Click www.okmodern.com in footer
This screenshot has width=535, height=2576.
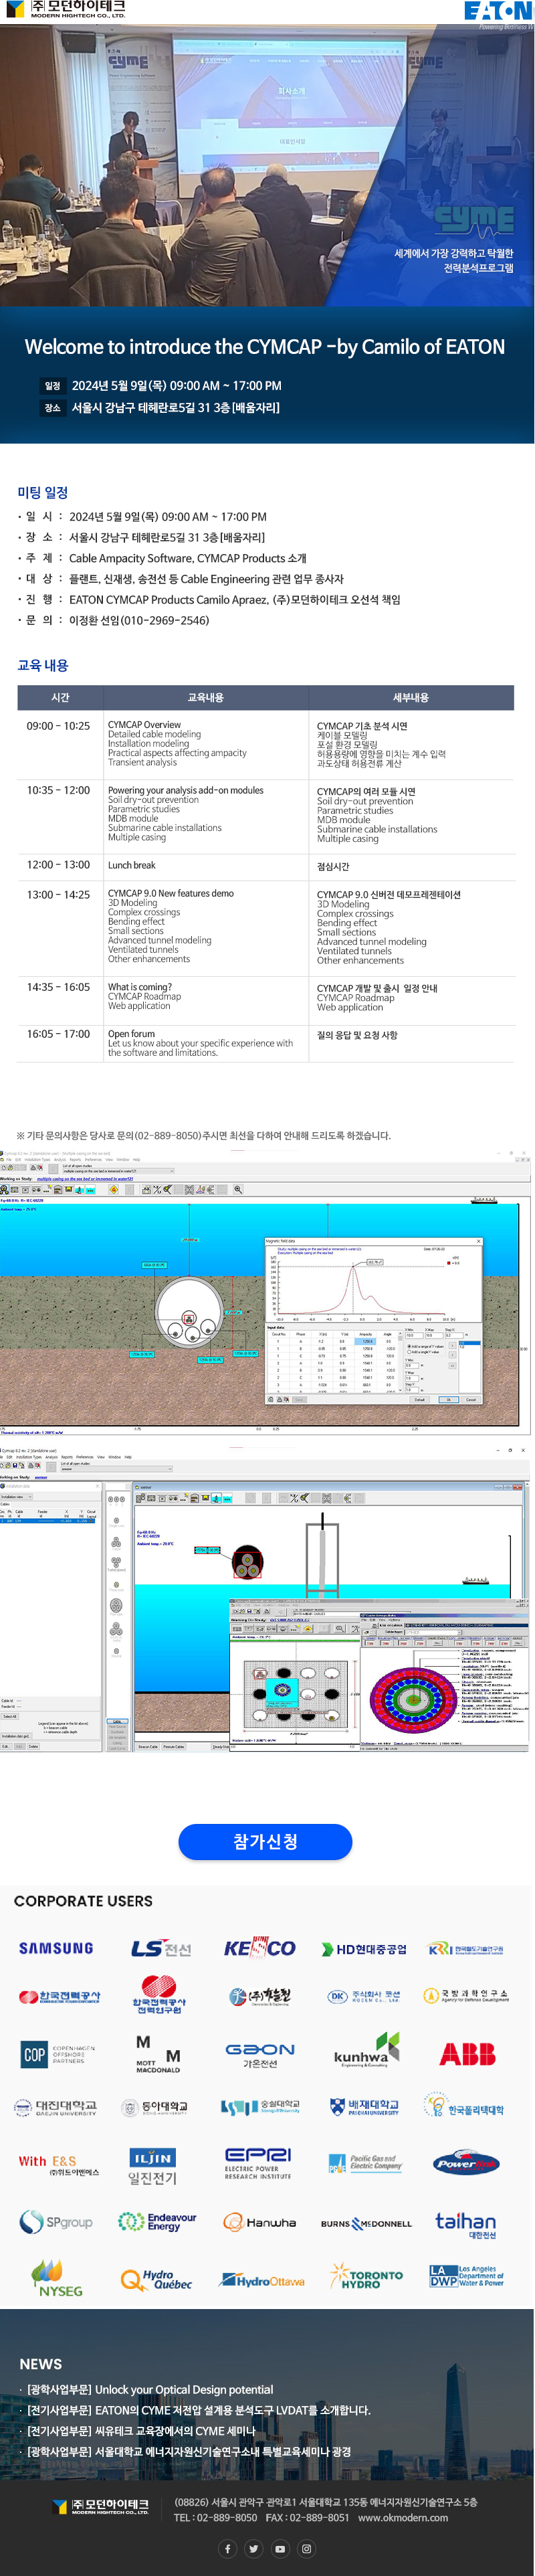point(403,2518)
